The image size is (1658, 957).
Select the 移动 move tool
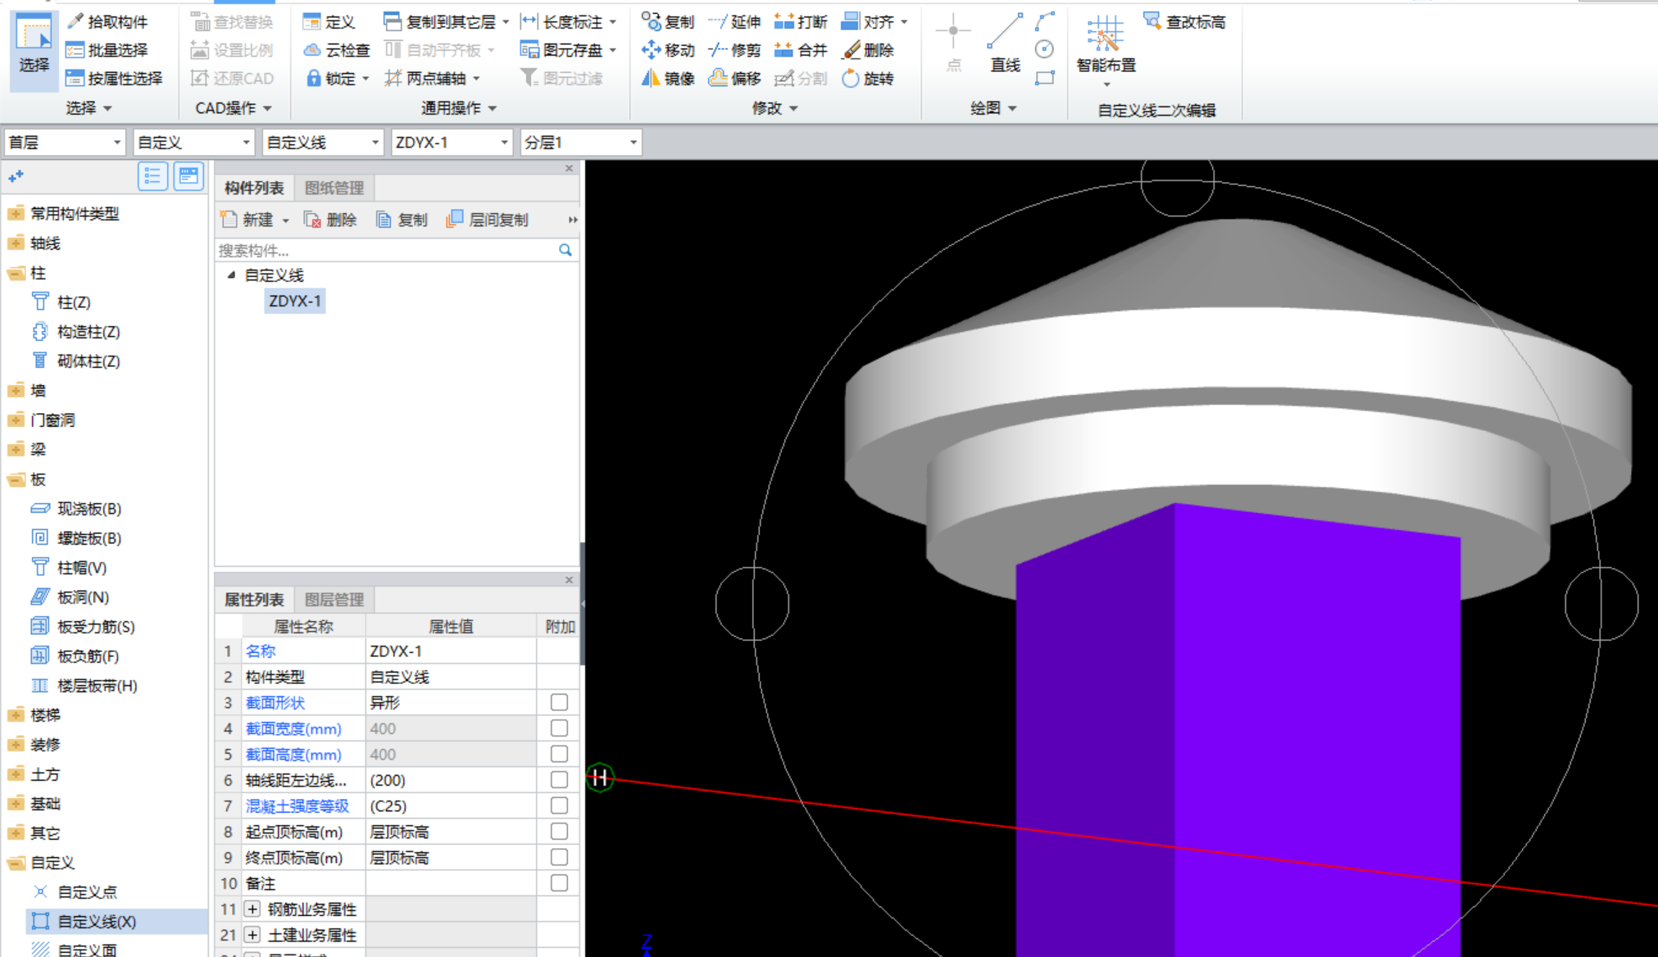[x=667, y=50]
